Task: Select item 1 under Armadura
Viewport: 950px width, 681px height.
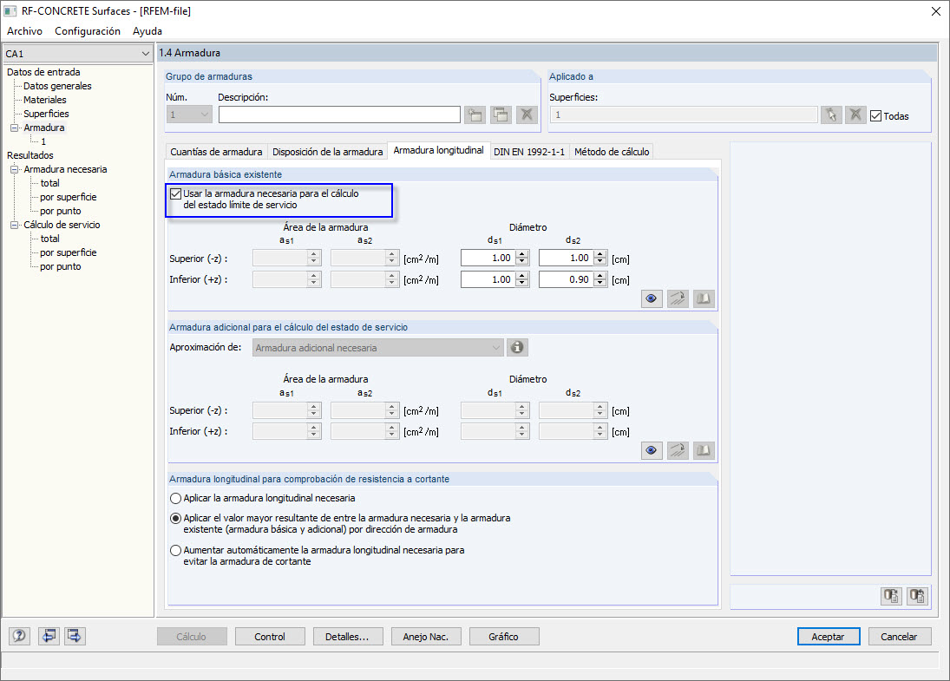Action: [x=43, y=141]
